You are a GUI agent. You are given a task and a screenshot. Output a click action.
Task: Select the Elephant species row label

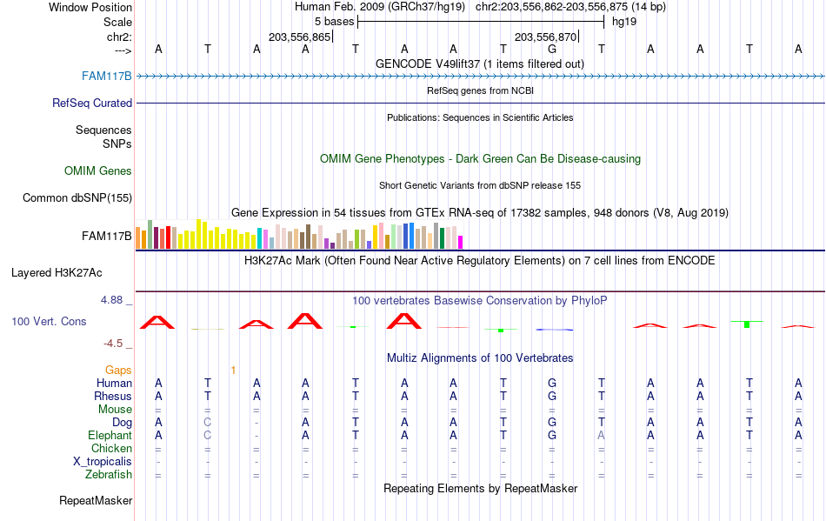click(x=110, y=435)
